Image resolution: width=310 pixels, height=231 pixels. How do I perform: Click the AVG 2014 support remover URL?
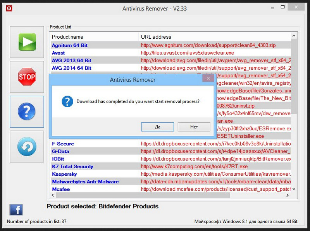[216, 68]
